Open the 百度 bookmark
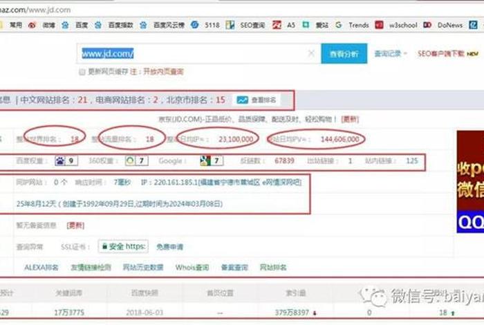Viewport: 484px width, 325px height. point(75,26)
